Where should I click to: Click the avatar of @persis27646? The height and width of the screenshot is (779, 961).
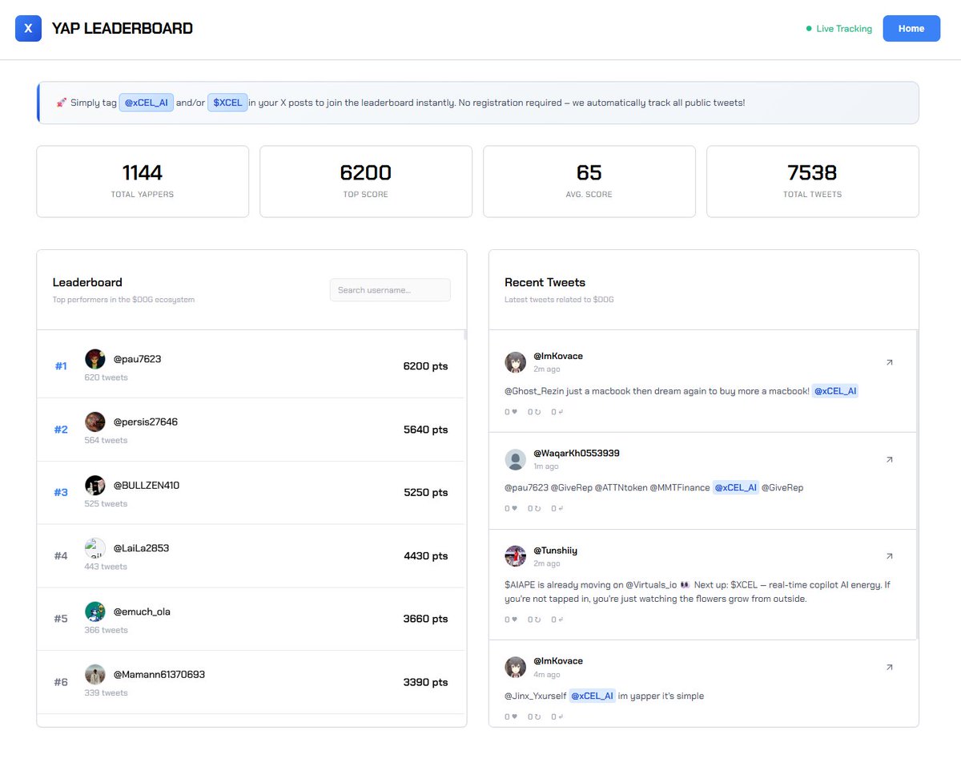[95, 422]
